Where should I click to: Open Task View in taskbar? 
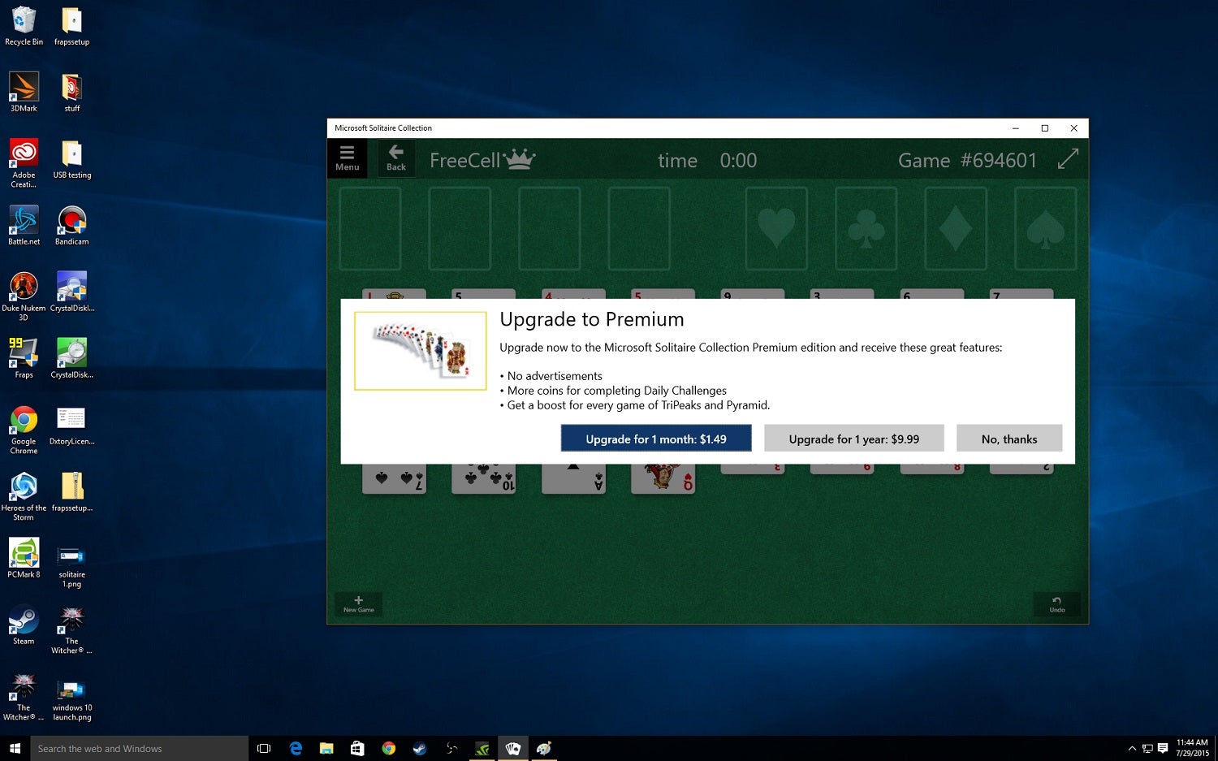tap(264, 748)
